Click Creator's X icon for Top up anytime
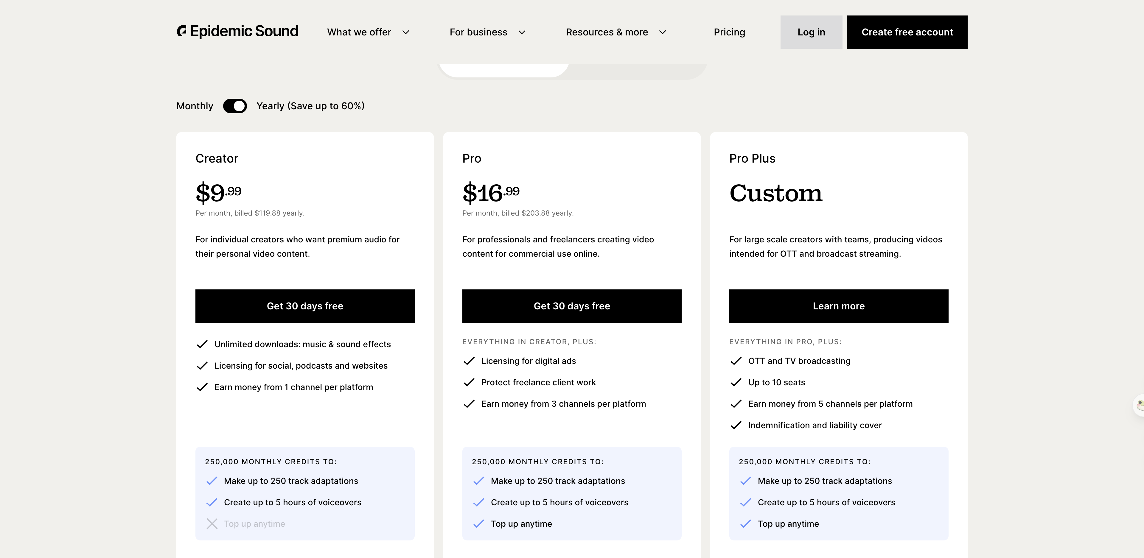The width and height of the screenshot is (1144, 558). [x=212, y=524]
